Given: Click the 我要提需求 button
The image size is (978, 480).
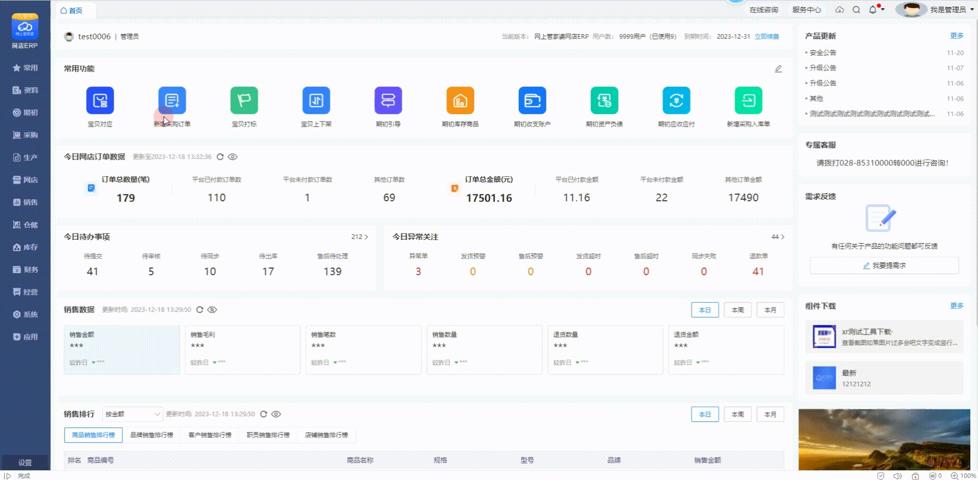Looking at the screenshot, I should (x=884, y=266).
